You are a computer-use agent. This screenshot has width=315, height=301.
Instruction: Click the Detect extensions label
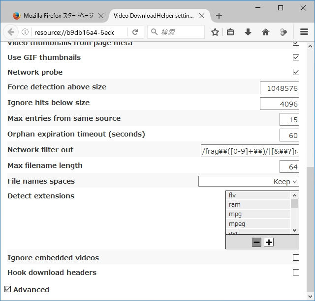[41, 196]
